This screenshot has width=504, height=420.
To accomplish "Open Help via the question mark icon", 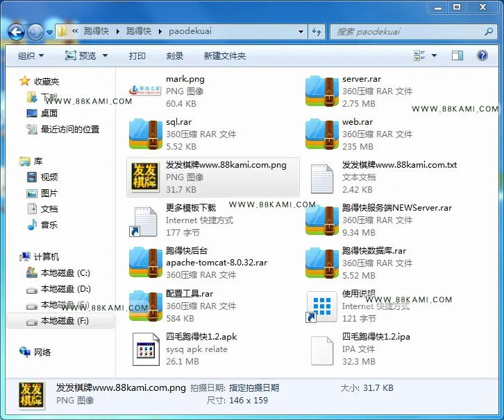I will (x=482, y=56).
